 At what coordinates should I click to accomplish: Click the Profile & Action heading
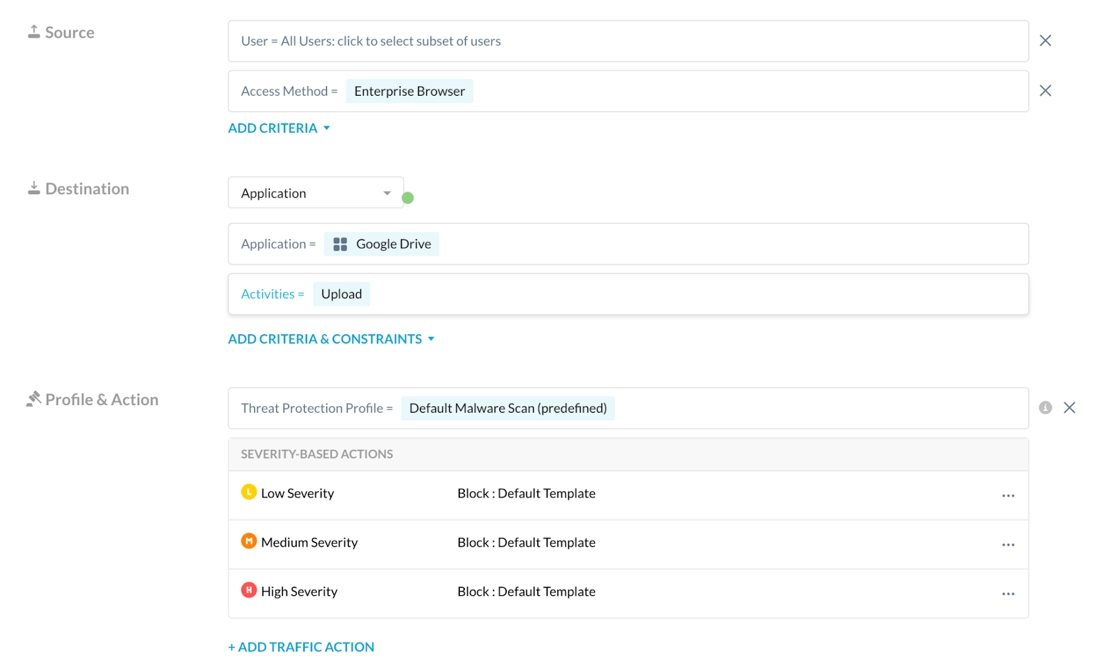(102, 400)
